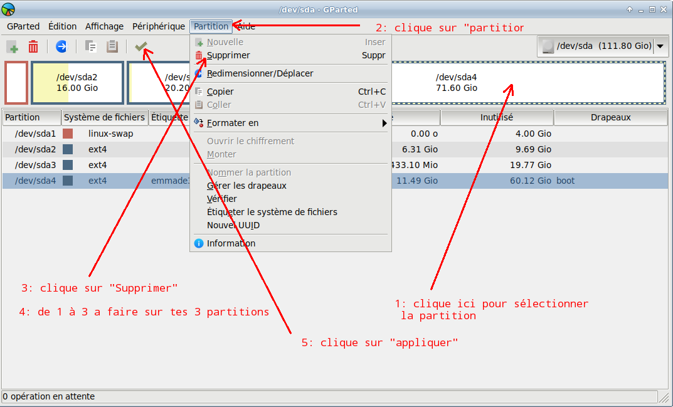
Task: Open the Édition menu
Action: coord(62,26)
